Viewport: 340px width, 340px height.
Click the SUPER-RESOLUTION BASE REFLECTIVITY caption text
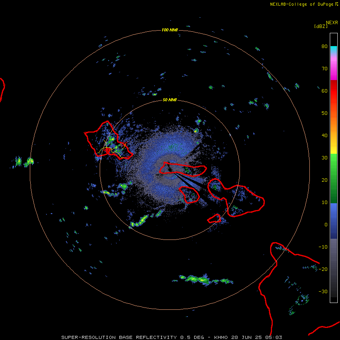point(119,337)
